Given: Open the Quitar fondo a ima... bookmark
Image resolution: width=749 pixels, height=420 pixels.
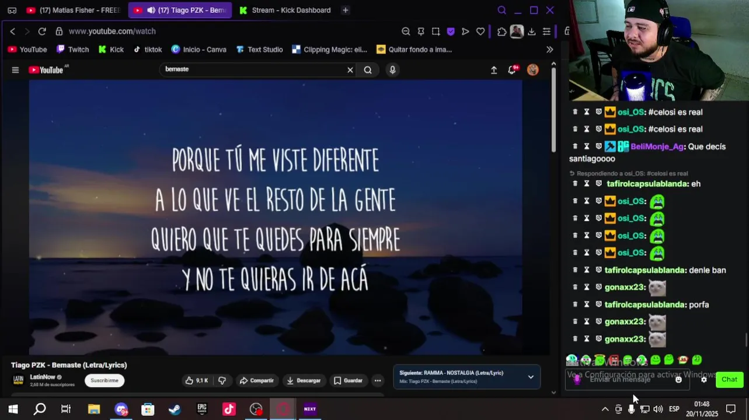Looking at the screenshot, I should (x=414, y=50).
